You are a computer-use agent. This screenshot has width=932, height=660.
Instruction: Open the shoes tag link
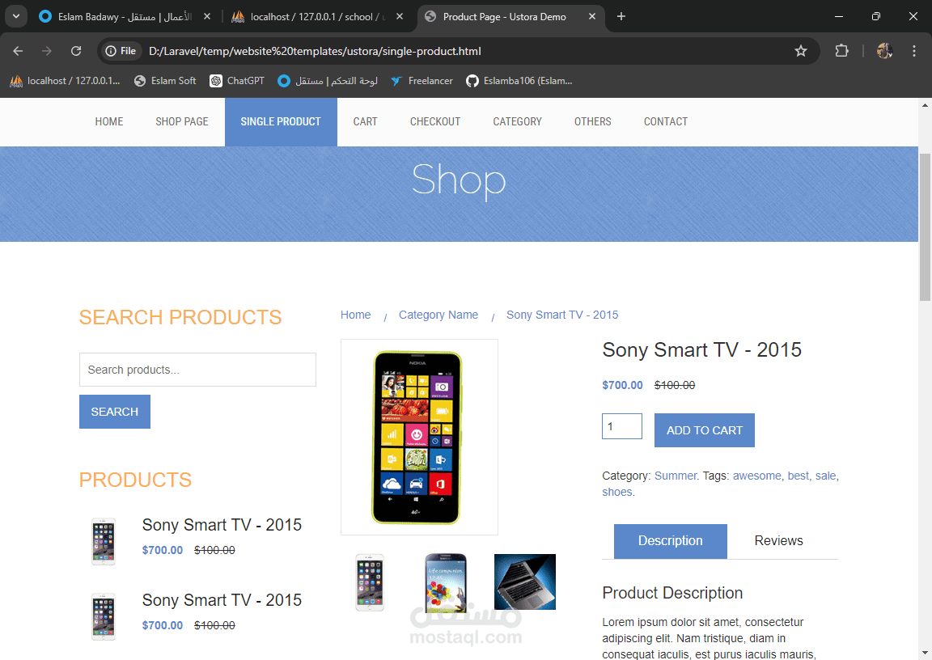pos(617,492)
